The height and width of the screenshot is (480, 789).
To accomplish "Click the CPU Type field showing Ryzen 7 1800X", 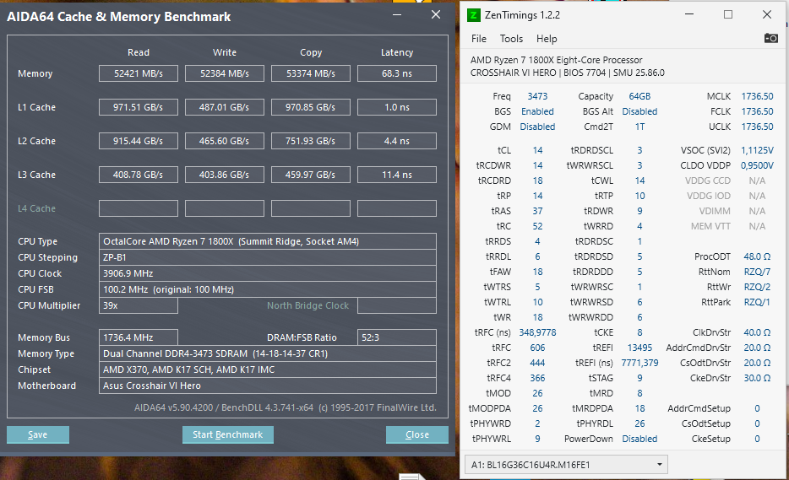I will pos(268,241).
